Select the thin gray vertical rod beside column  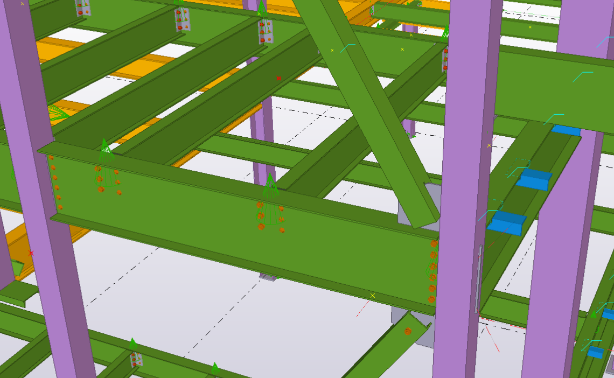coord(478,279)
